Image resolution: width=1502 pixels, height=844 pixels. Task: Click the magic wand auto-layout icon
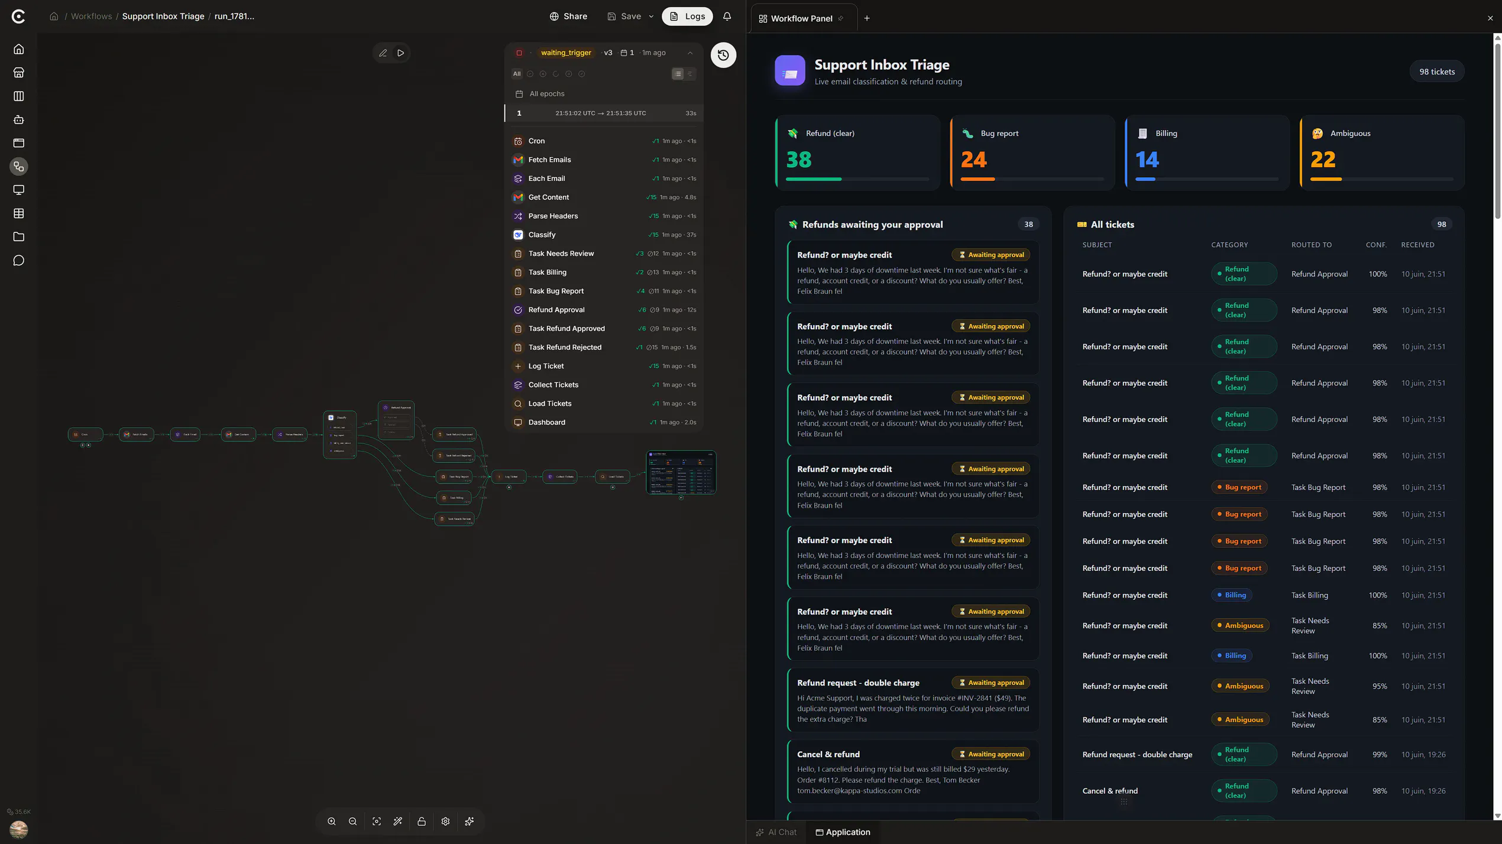click(x=398, y=822)
